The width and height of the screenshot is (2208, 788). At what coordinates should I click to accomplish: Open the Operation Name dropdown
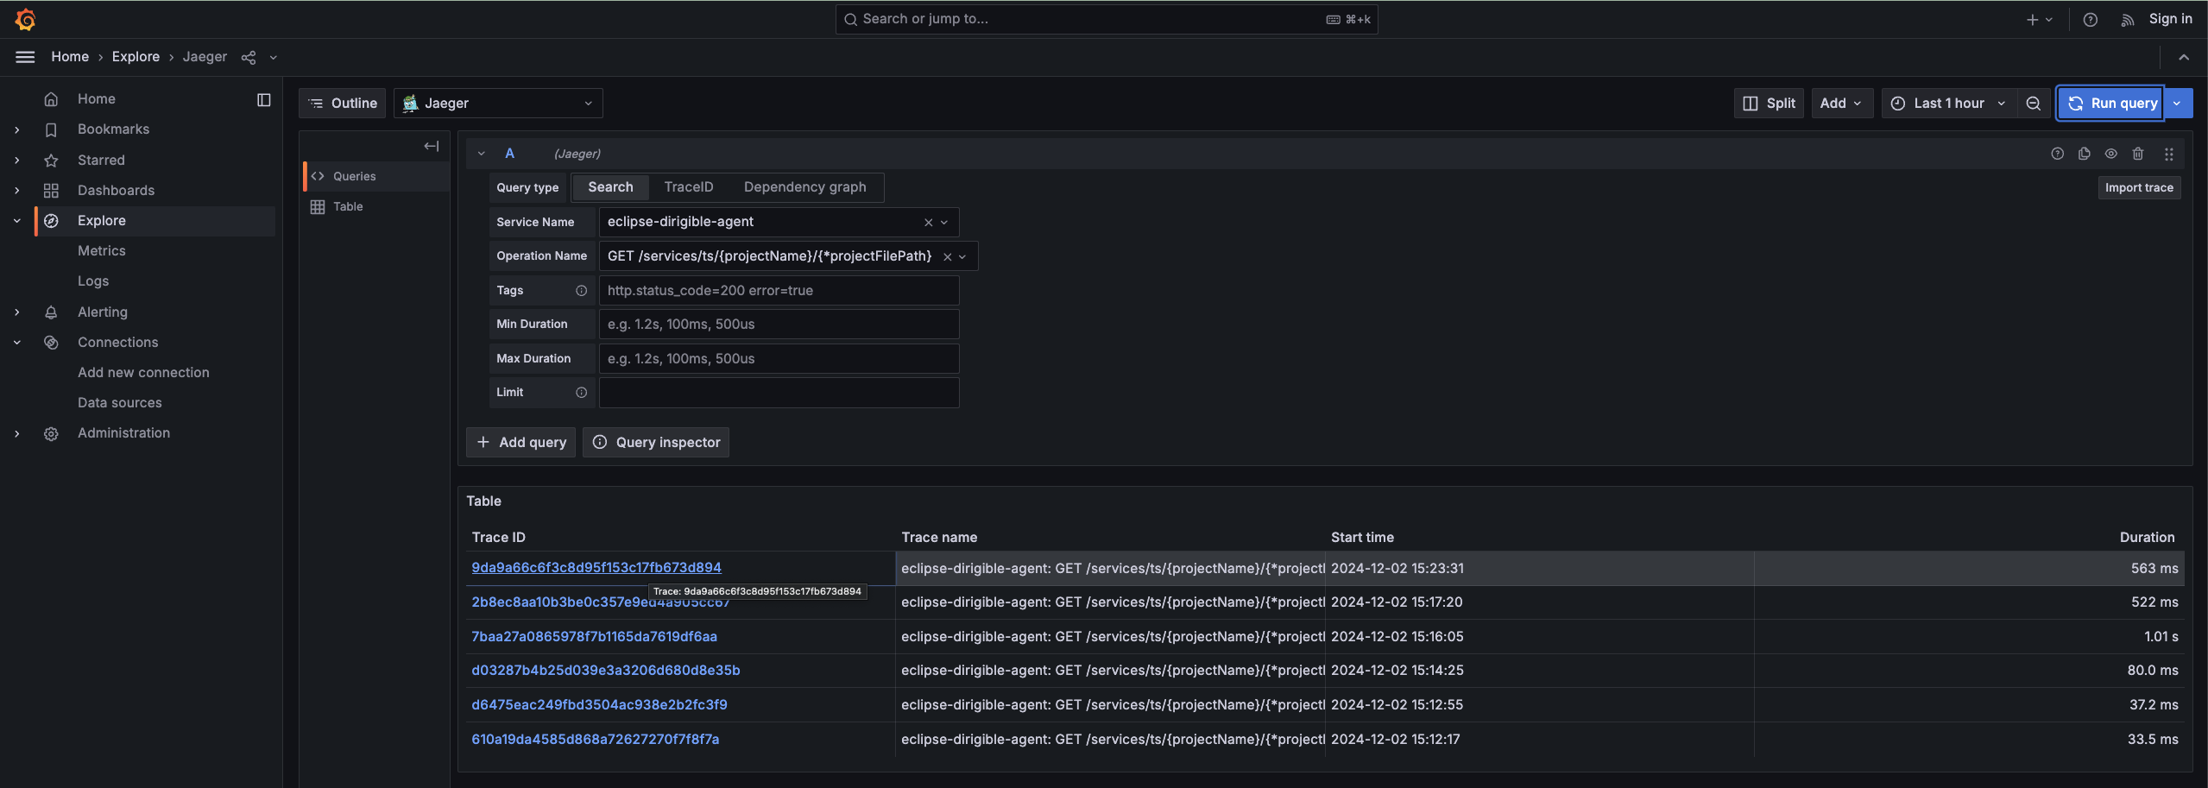click(963, 256)
